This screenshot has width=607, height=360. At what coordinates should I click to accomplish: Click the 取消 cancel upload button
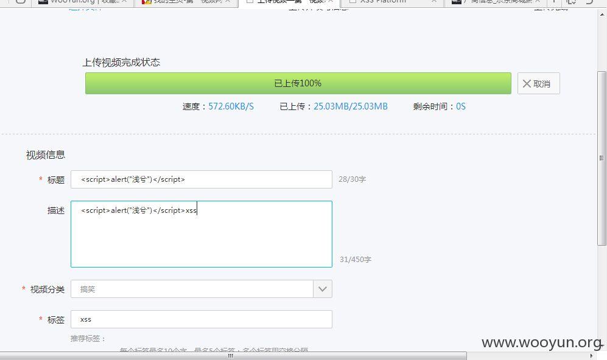[x=538, y=83]
